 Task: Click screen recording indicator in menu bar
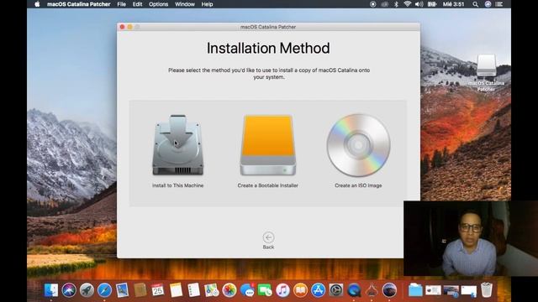coord(373,4)
